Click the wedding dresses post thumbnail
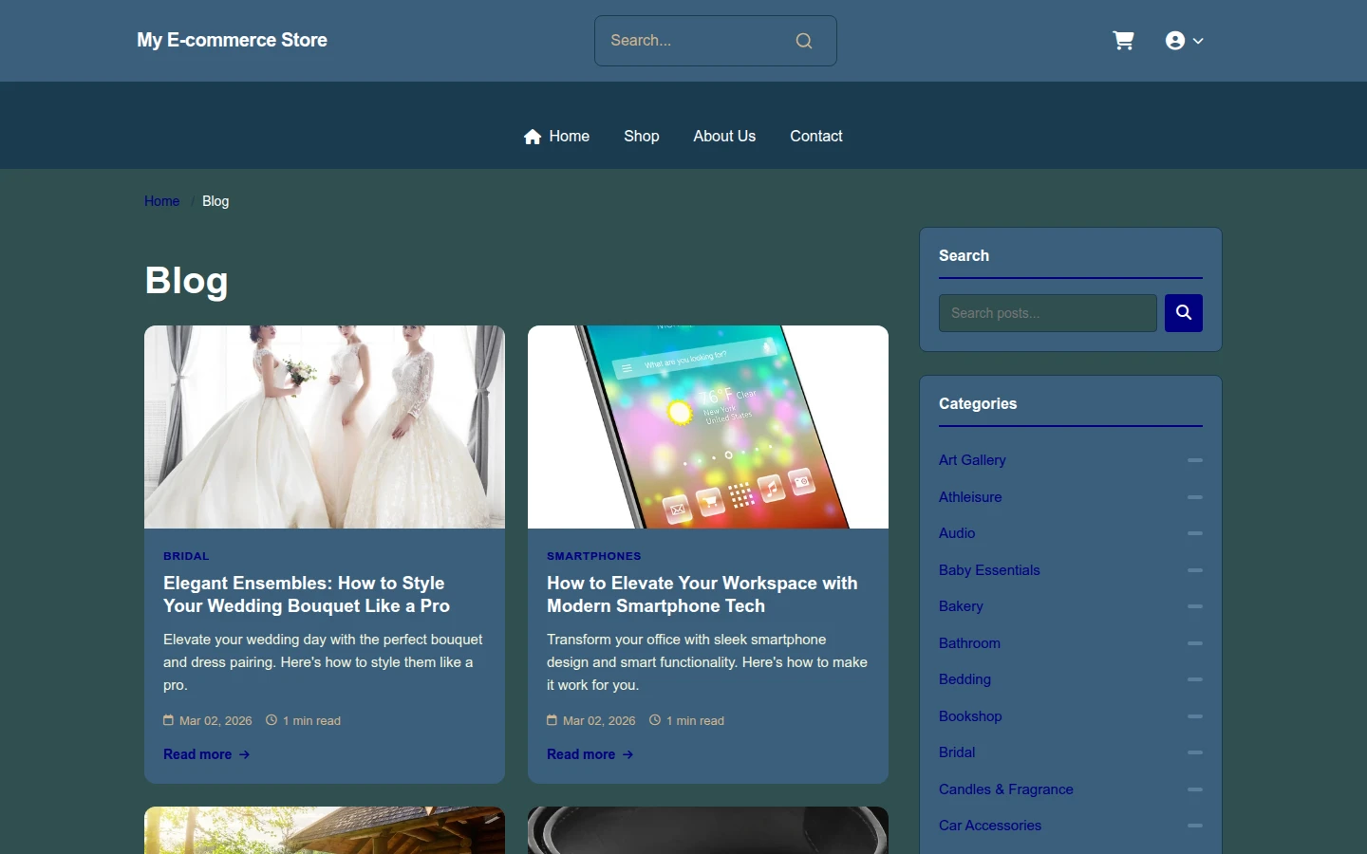The image size is (1367, 854). tap(325, 427)
